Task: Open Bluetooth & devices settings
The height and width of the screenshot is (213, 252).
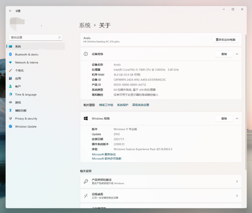Action: click(x=26, y=54)
